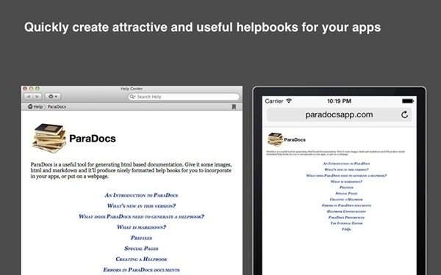Tap the ParaDocs heading on iPad
This screenshot has width=441, height=275.
click(295, 140)
